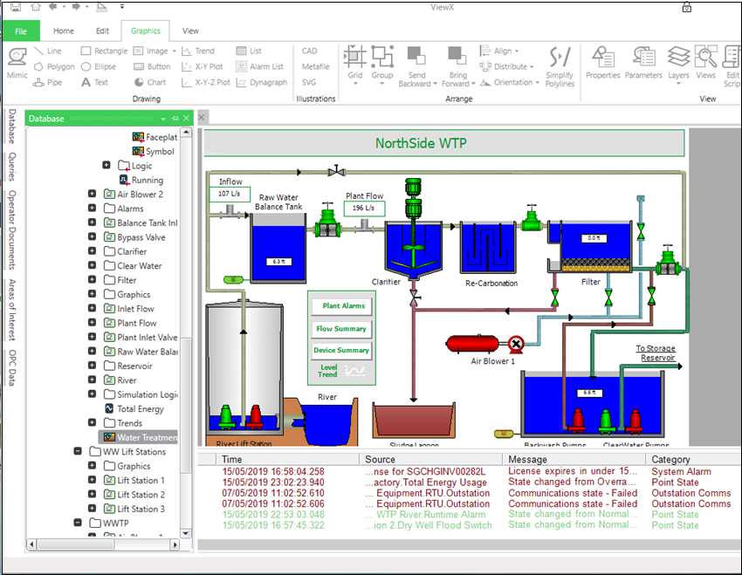742x575 pixels.
Task: Open the Parameters panel
Action: (643, 59)
